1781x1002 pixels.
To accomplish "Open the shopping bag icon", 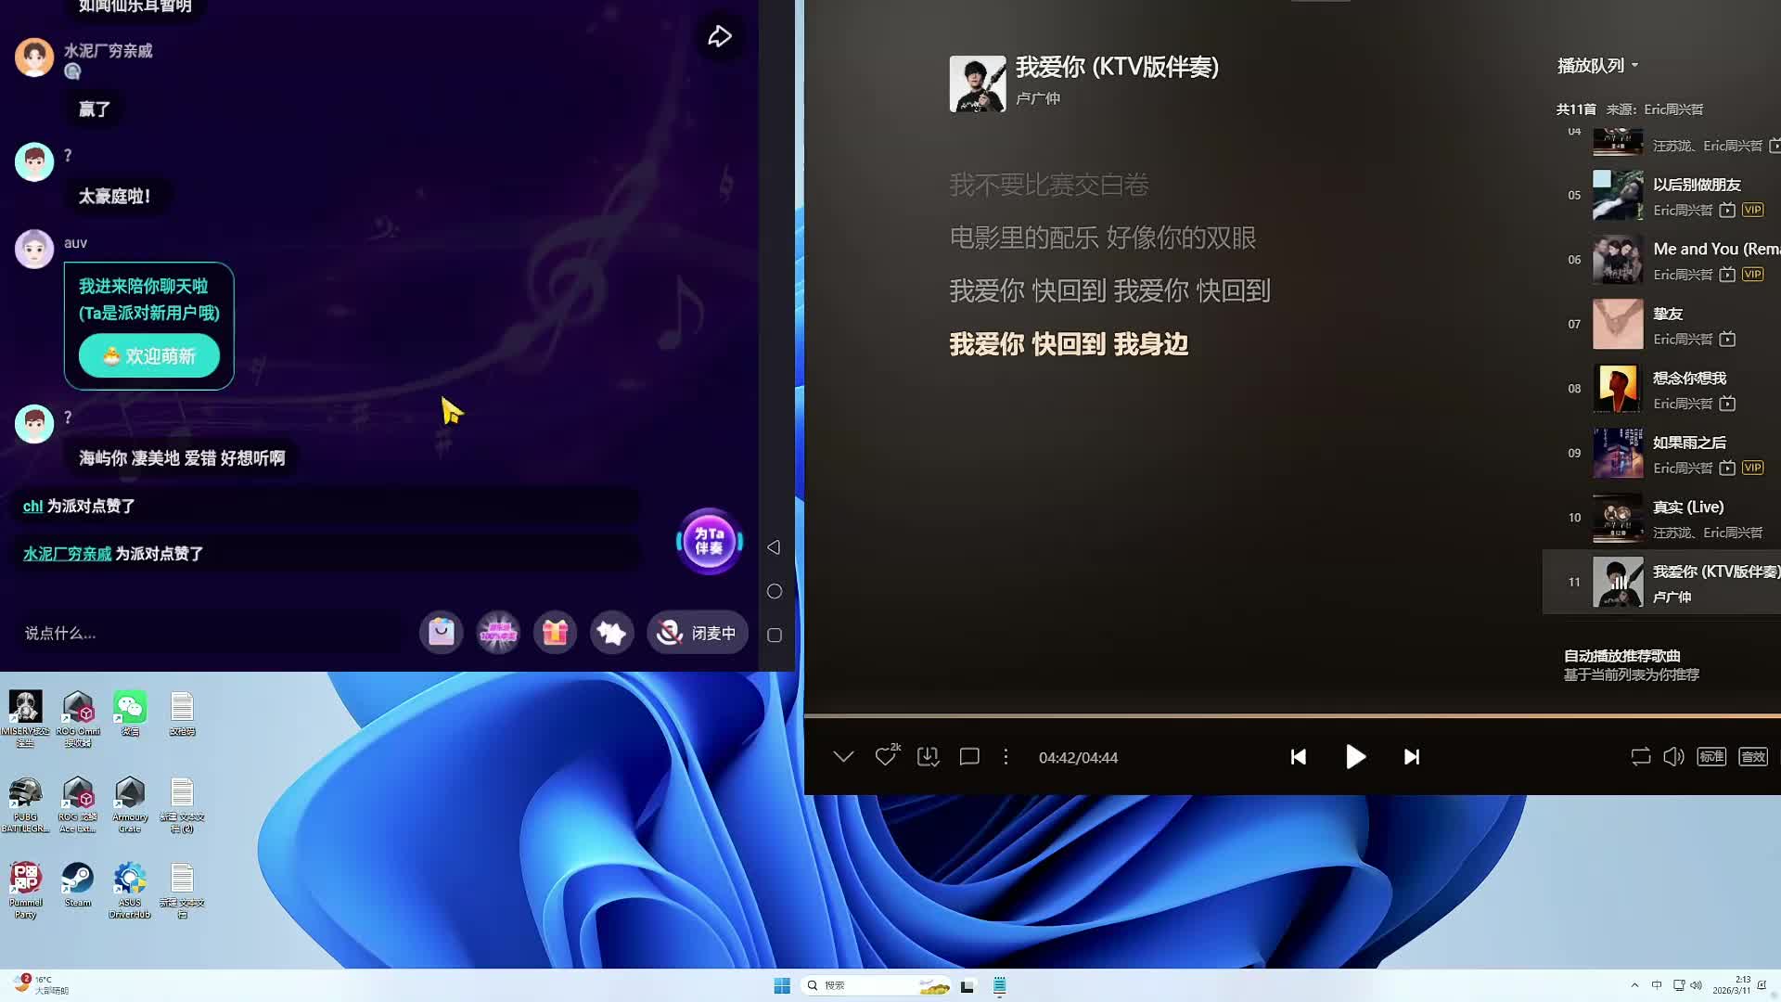I will point(442,633).
